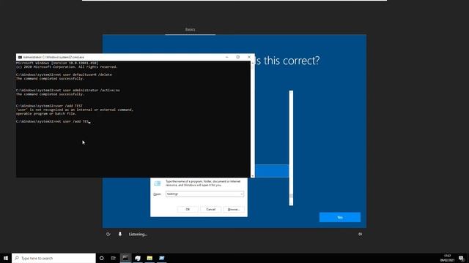469x263 pixels.
Task: Expand the Run dialog Open dropdown arrow
Action: click(241, 194)
